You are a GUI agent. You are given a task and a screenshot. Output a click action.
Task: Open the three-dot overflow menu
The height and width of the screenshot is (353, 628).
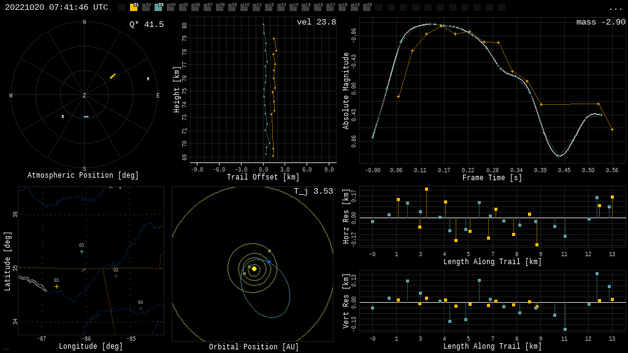pos(615,8)
